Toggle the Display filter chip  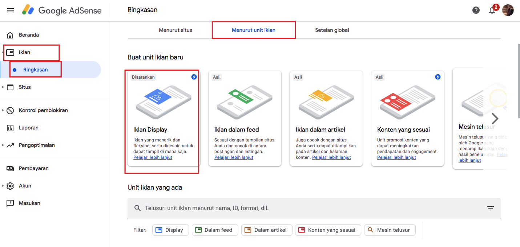pos(170,230)
